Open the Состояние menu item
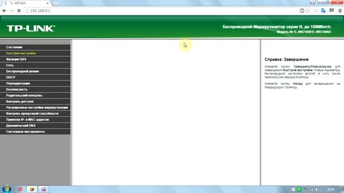The width and height of the screenshot is (344, 193). (x=35, y=47)
